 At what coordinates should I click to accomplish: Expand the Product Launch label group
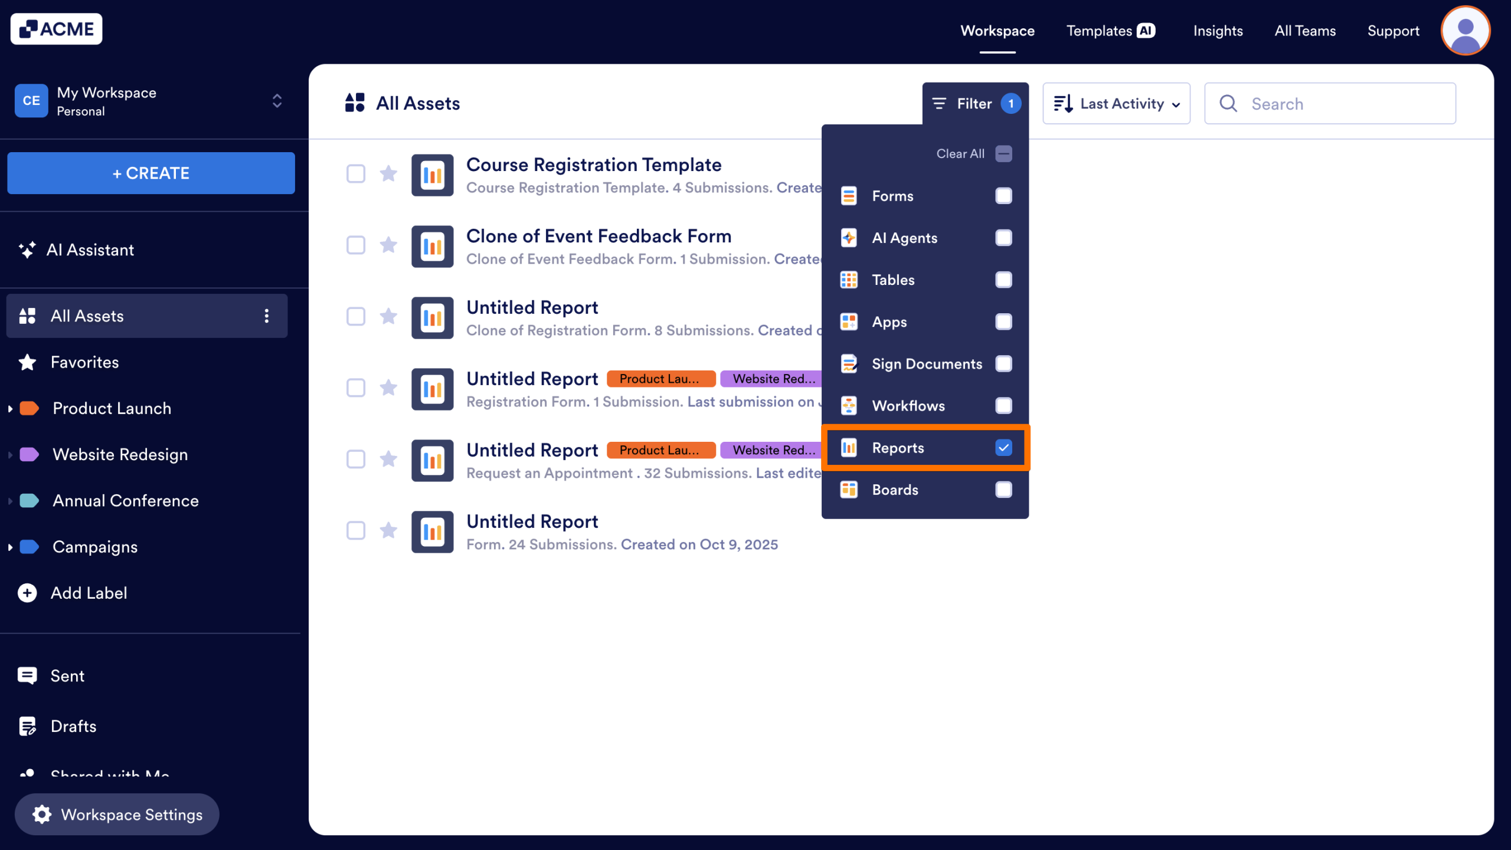pos(9,408)
